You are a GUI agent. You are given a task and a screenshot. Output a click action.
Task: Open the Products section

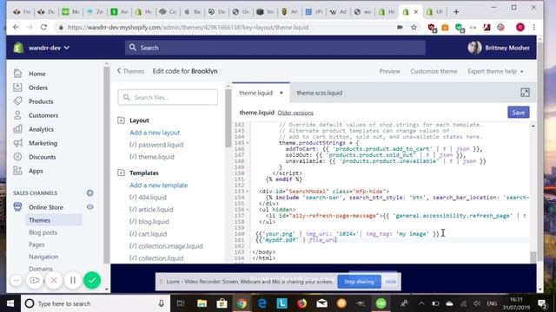click(x=41, y=101)
